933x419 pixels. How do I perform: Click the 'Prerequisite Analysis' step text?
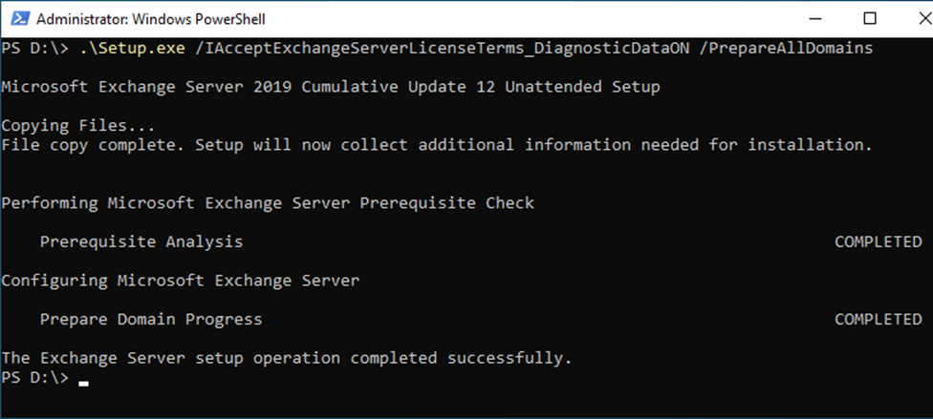tap(141, 241)
